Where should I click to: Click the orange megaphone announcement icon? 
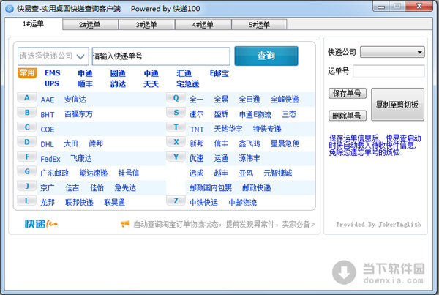(125, 223)
